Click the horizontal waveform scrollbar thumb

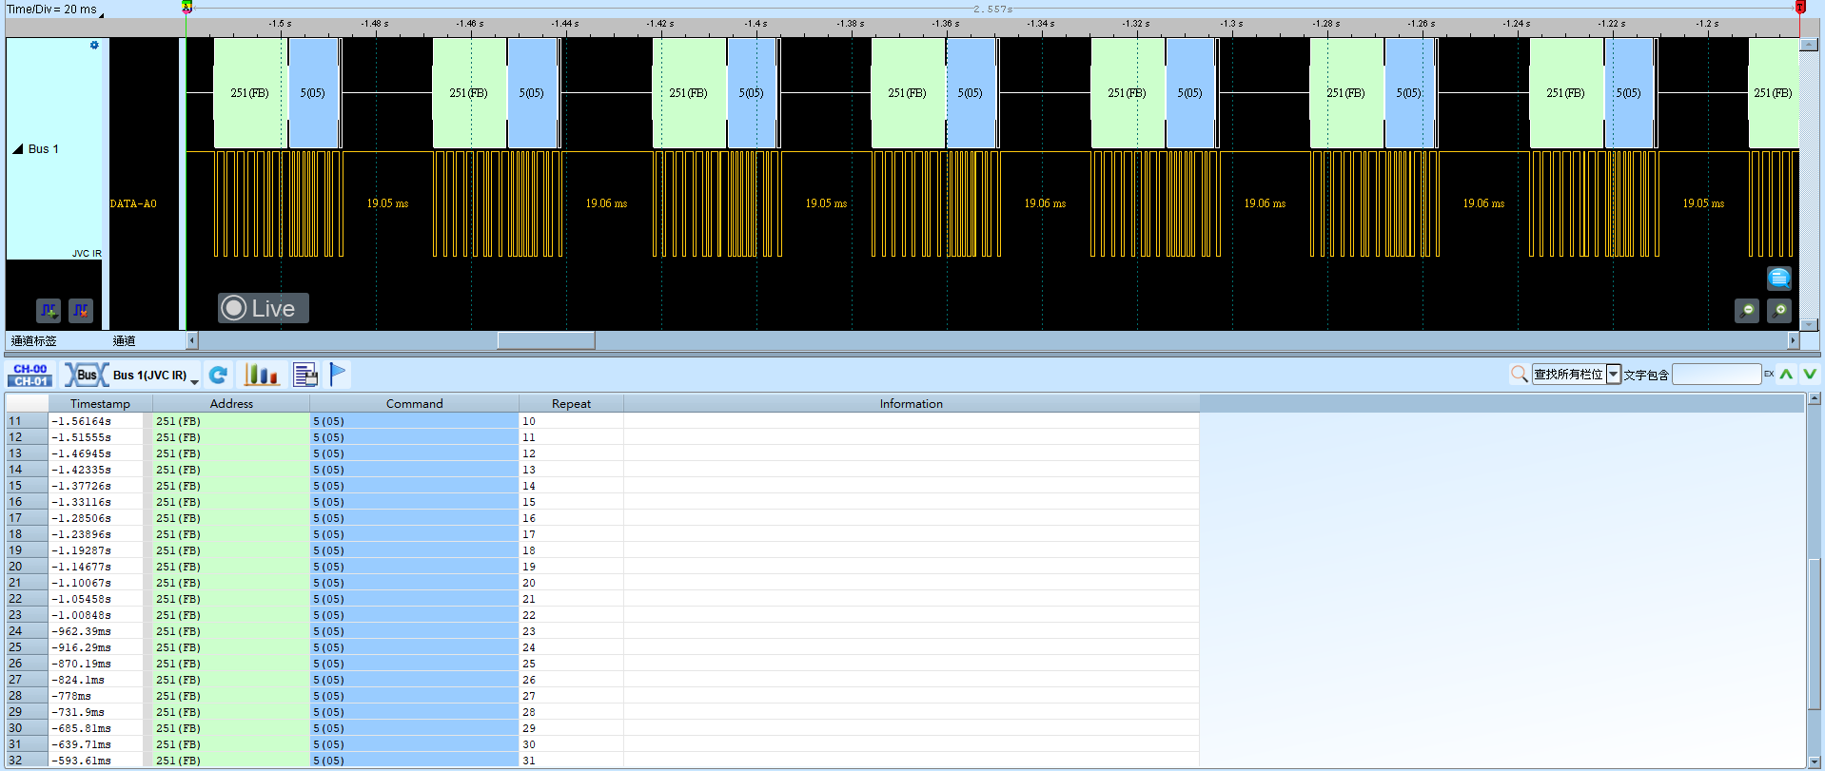(546, 340)
